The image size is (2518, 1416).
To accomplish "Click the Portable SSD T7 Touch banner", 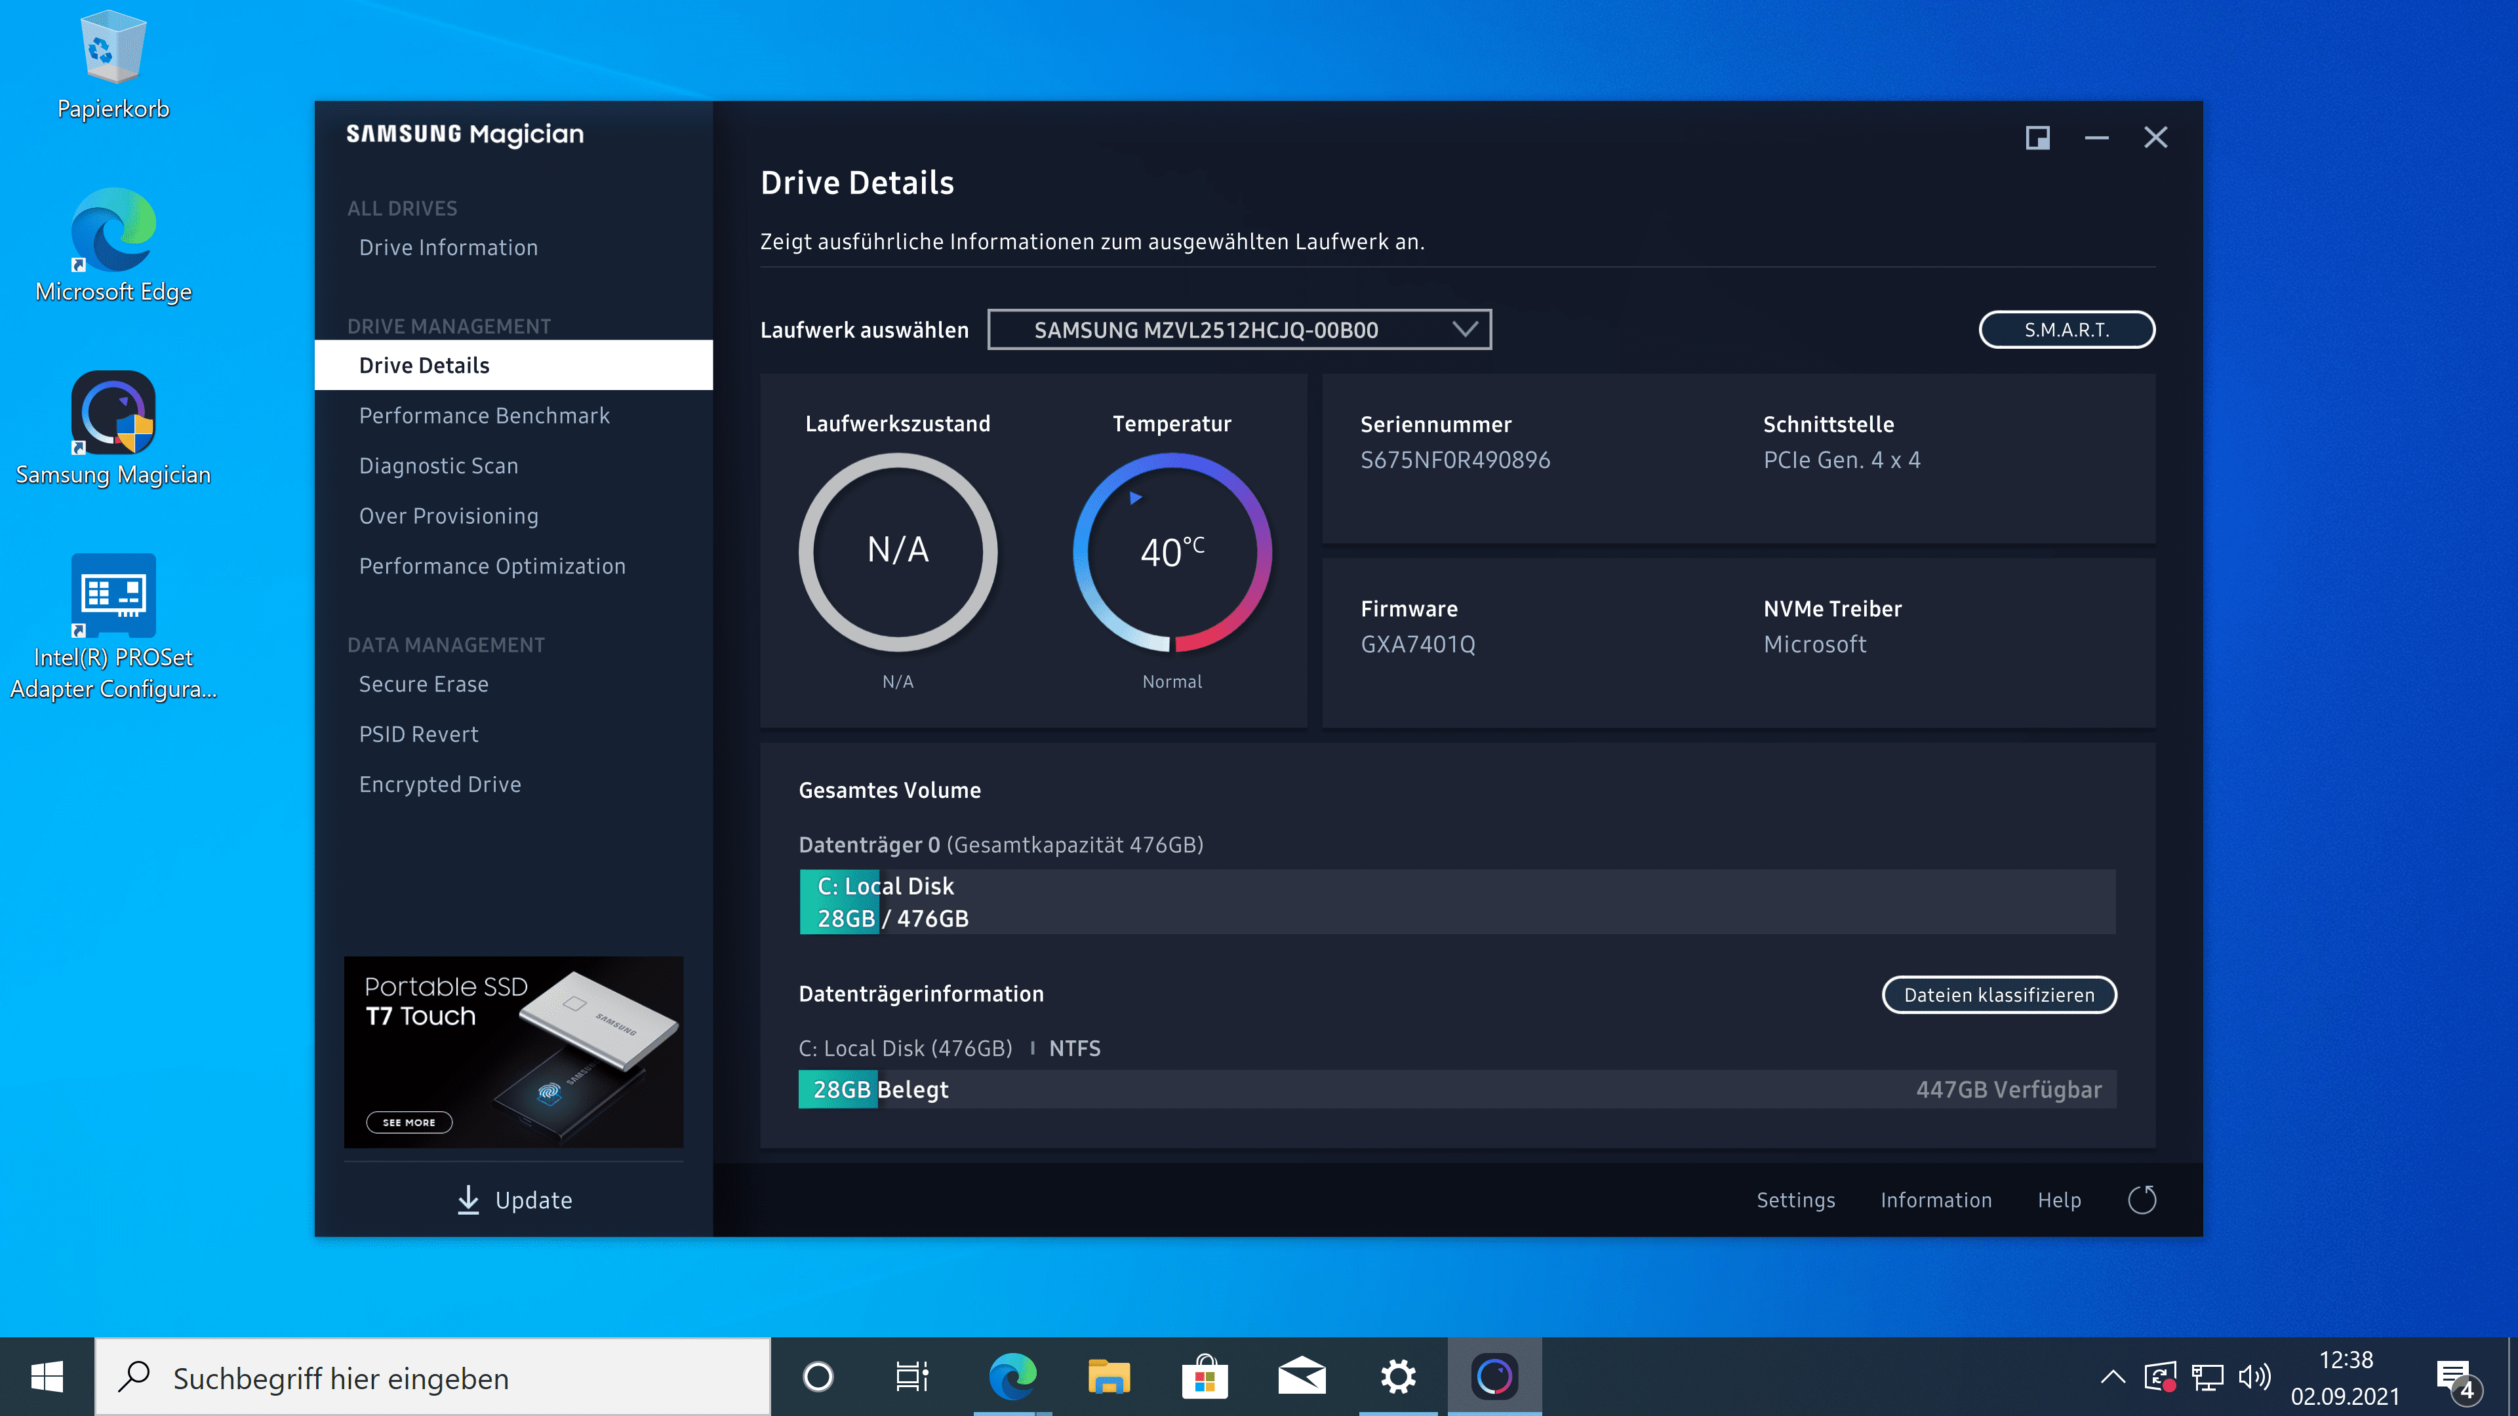I will (x=513, y=1052).
